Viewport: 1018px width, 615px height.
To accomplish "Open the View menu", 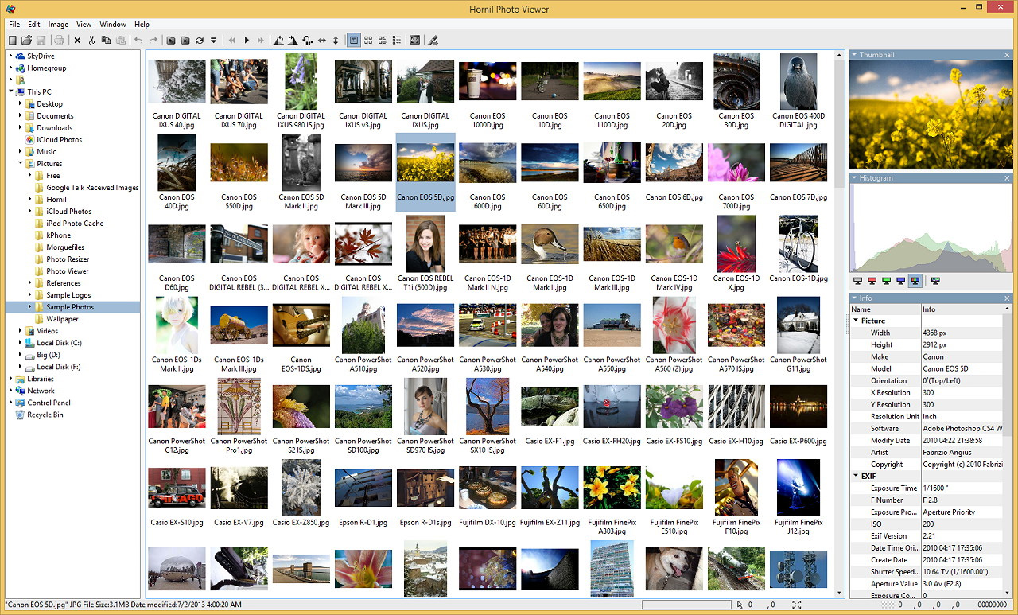I will pyautogui.click(x=84, y=25).
